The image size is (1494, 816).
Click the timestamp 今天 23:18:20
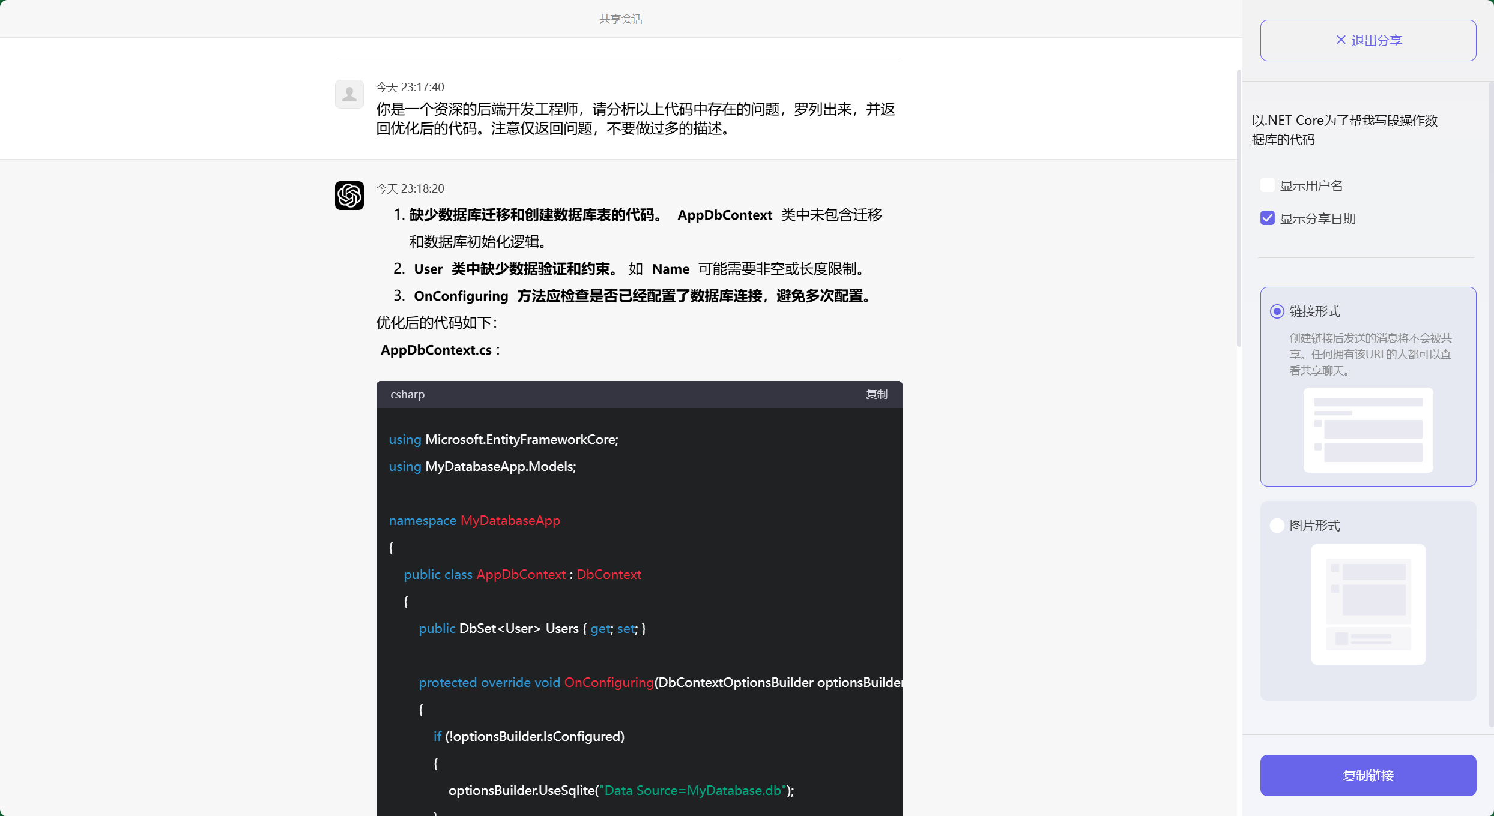410,188
